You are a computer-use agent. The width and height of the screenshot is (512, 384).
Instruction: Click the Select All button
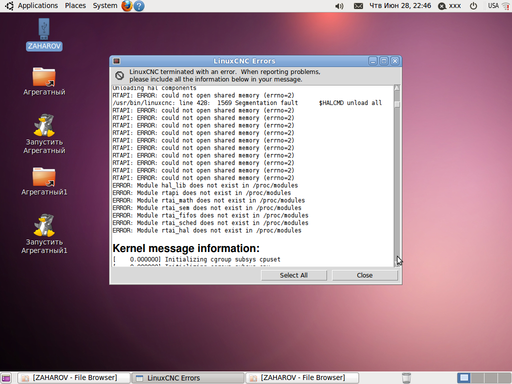pos(294,275)
